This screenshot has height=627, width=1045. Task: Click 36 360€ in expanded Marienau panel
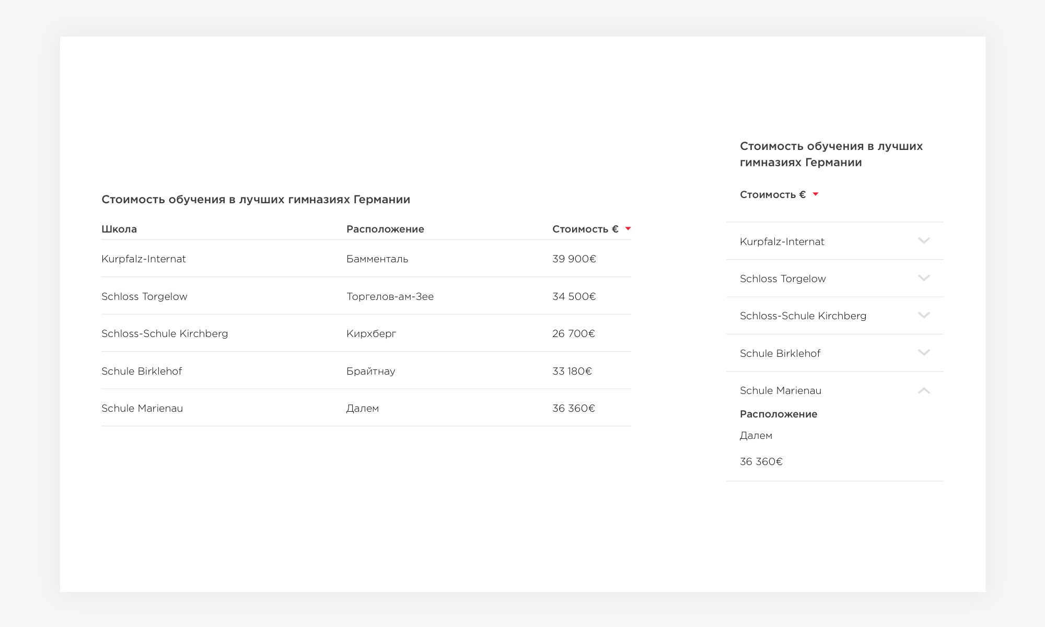[761, 461]
